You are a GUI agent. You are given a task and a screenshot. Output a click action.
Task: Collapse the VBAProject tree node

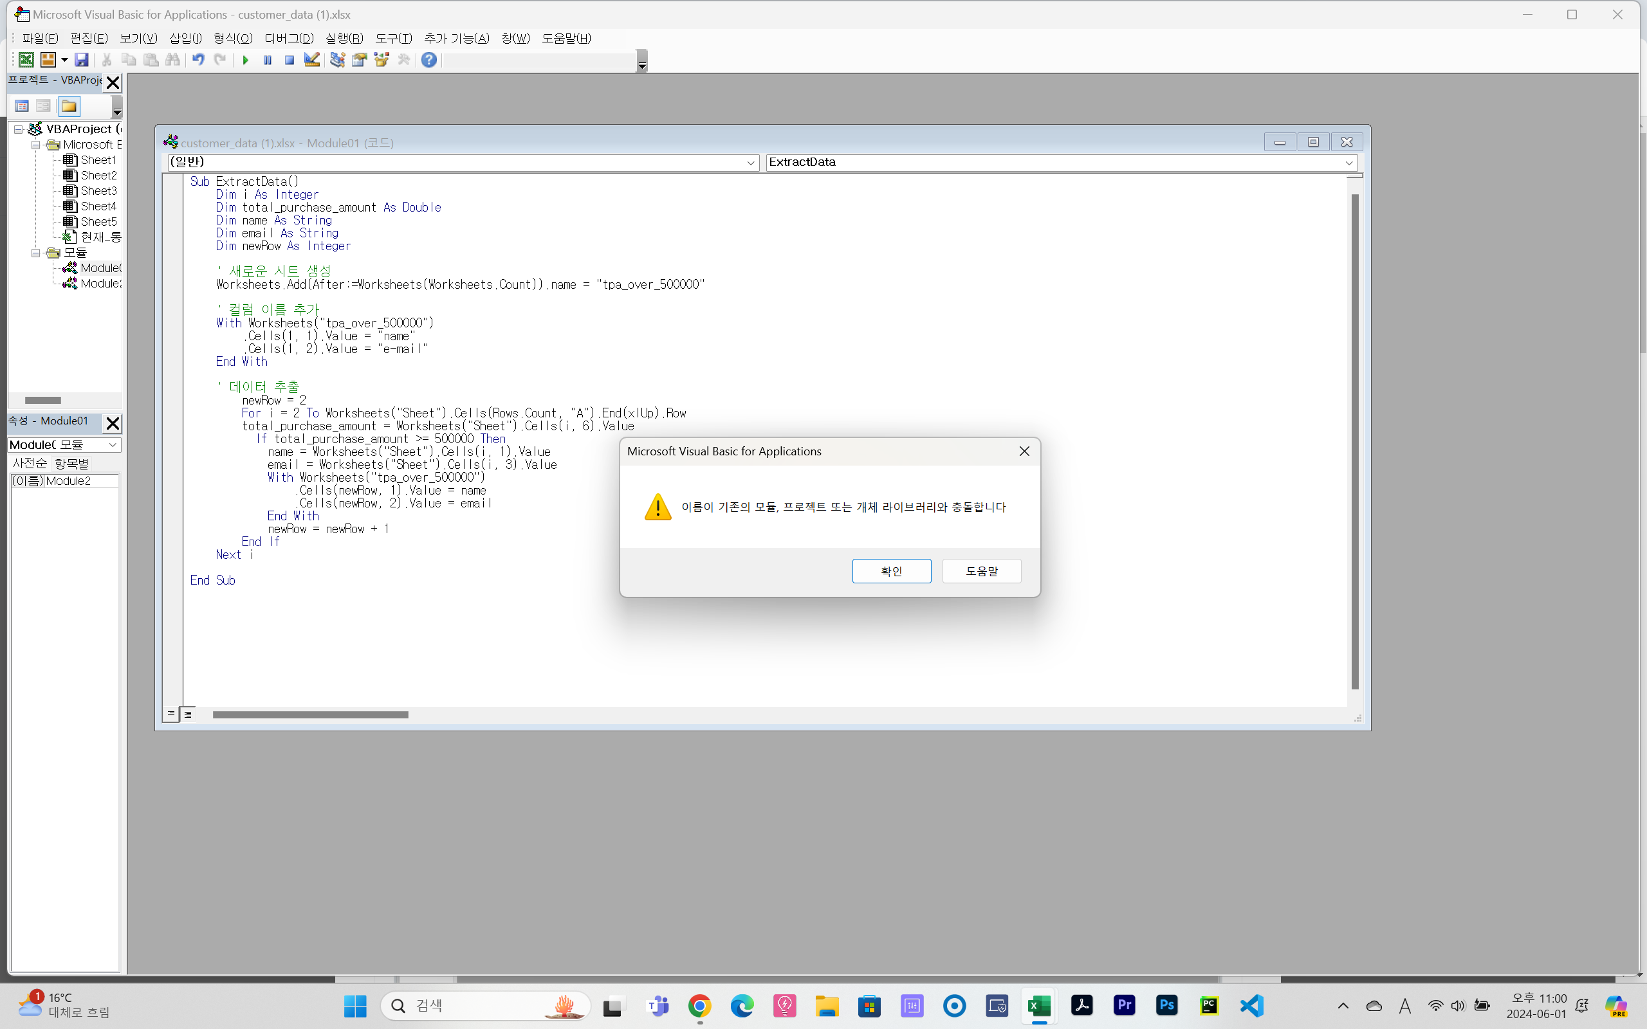click(19, 129)
